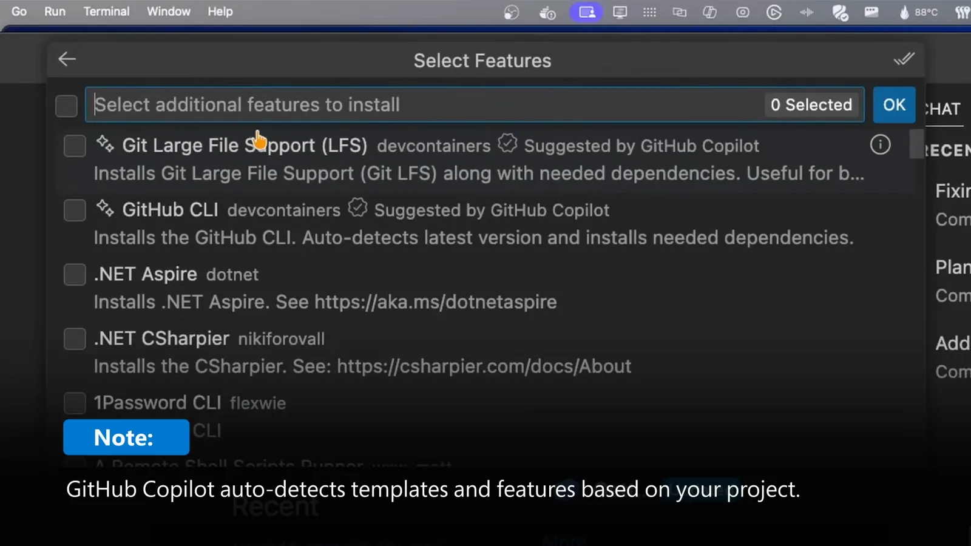971x546 pixels.
Task: Click the overlapping windows icon in menu bar
Action: click(679, 12)
